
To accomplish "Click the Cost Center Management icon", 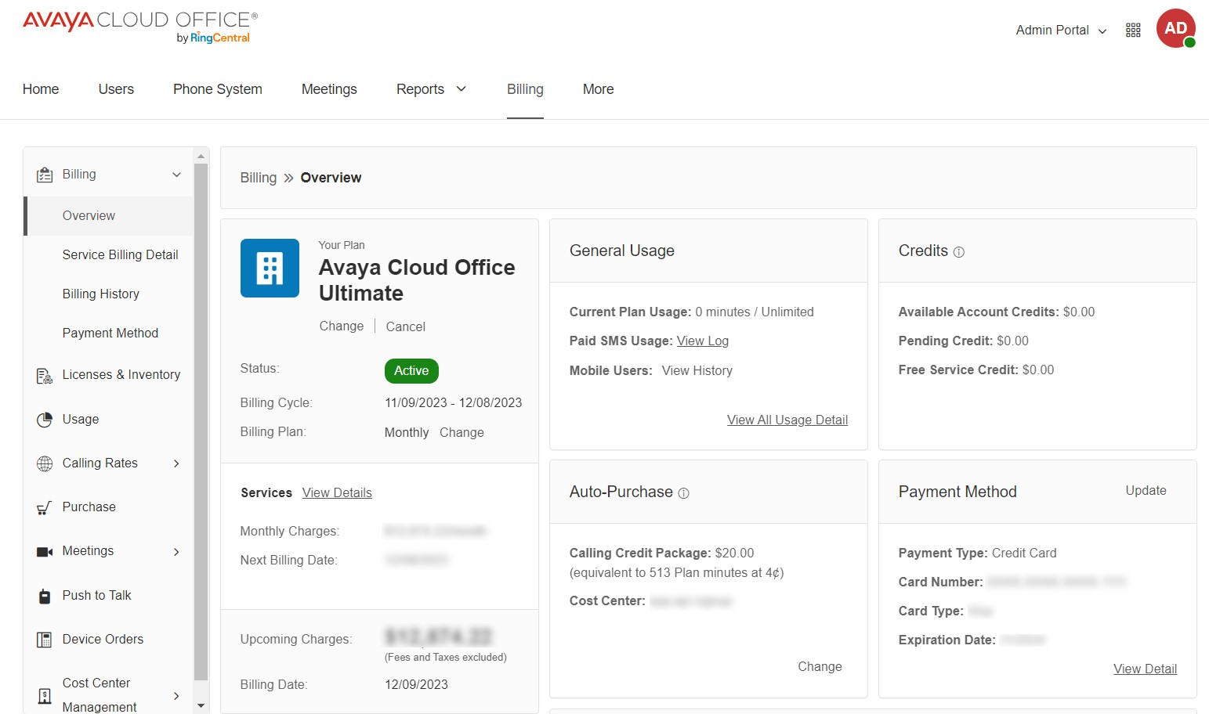I will pos(45,695).
